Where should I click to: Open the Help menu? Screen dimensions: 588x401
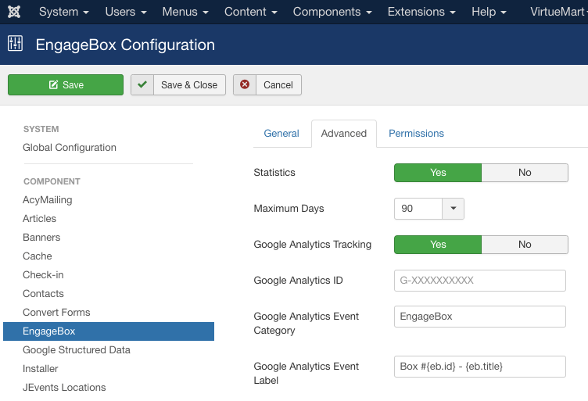pyautogui.click(x=489, y=12)
